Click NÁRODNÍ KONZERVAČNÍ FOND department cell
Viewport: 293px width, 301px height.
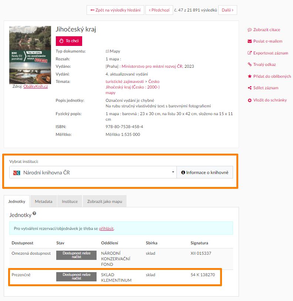click(x=115, y=259)
